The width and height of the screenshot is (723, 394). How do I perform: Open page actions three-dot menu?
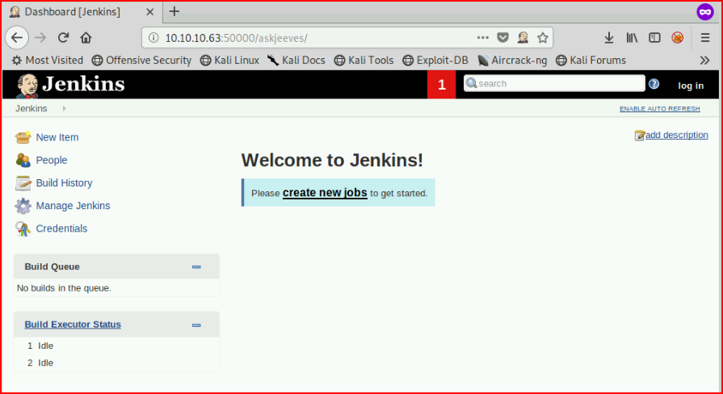[x=483, y=38]
